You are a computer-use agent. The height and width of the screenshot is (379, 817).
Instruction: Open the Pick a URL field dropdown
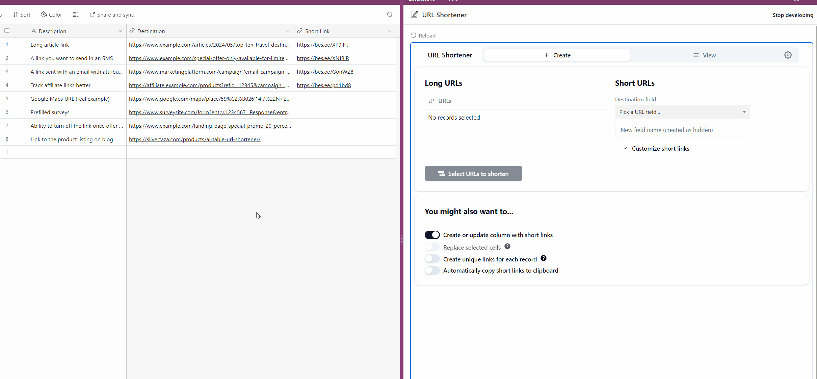682,112
